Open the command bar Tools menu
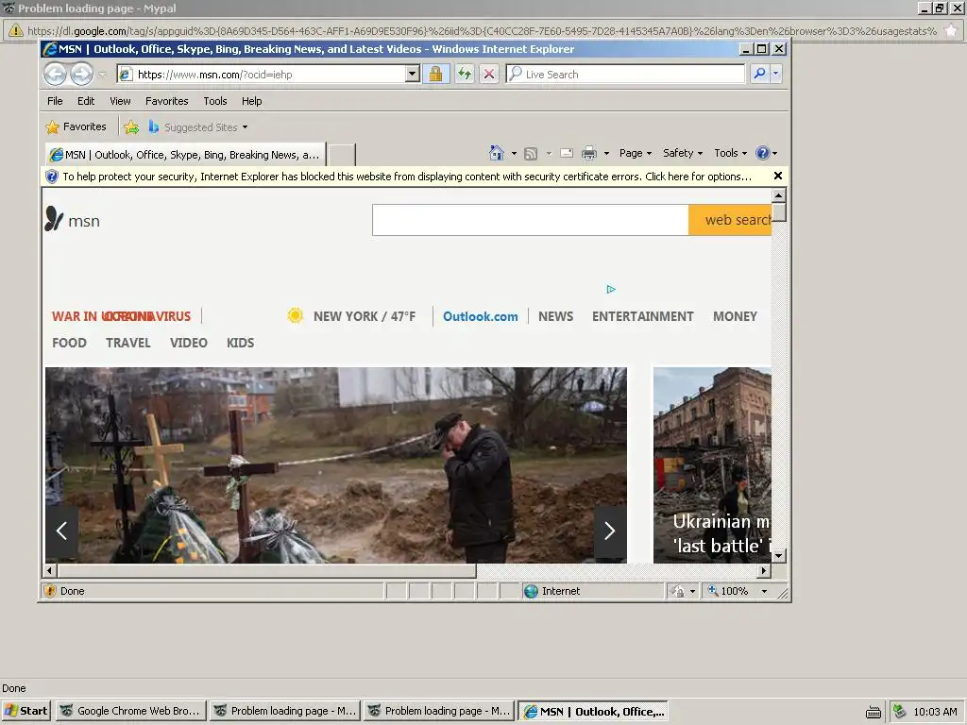Image resolution: width=967 pixels, height=725 pixels. [x=730, y=153]
